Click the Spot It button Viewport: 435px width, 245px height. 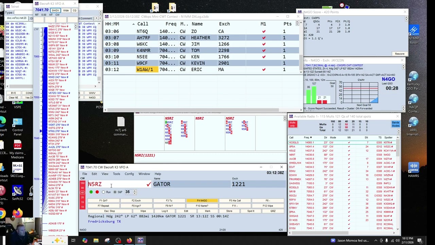point(251,211)
